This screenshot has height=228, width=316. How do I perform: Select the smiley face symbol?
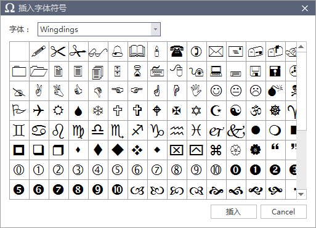tap(216, 91)
